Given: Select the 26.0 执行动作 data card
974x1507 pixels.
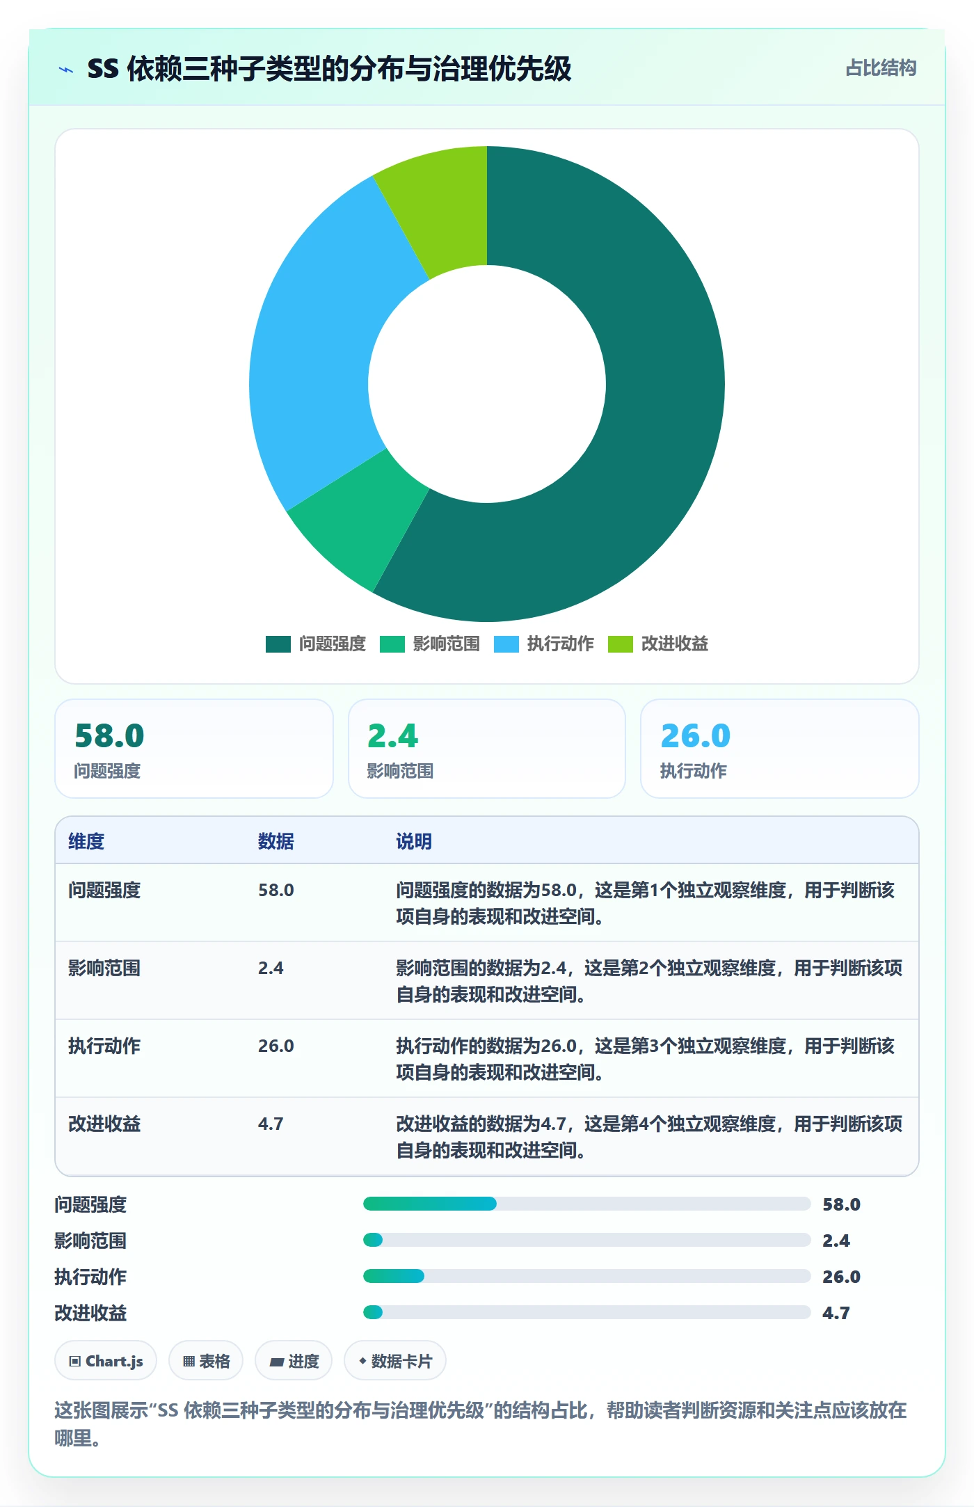Looking at the screenshot, I should pyautogui.click(x=780, y=749).
